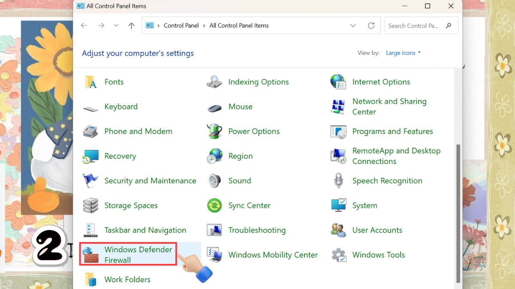This screenshot has height=289, width=515.
Task: Open the Sound speaker icon
Action: pos(215,181)
